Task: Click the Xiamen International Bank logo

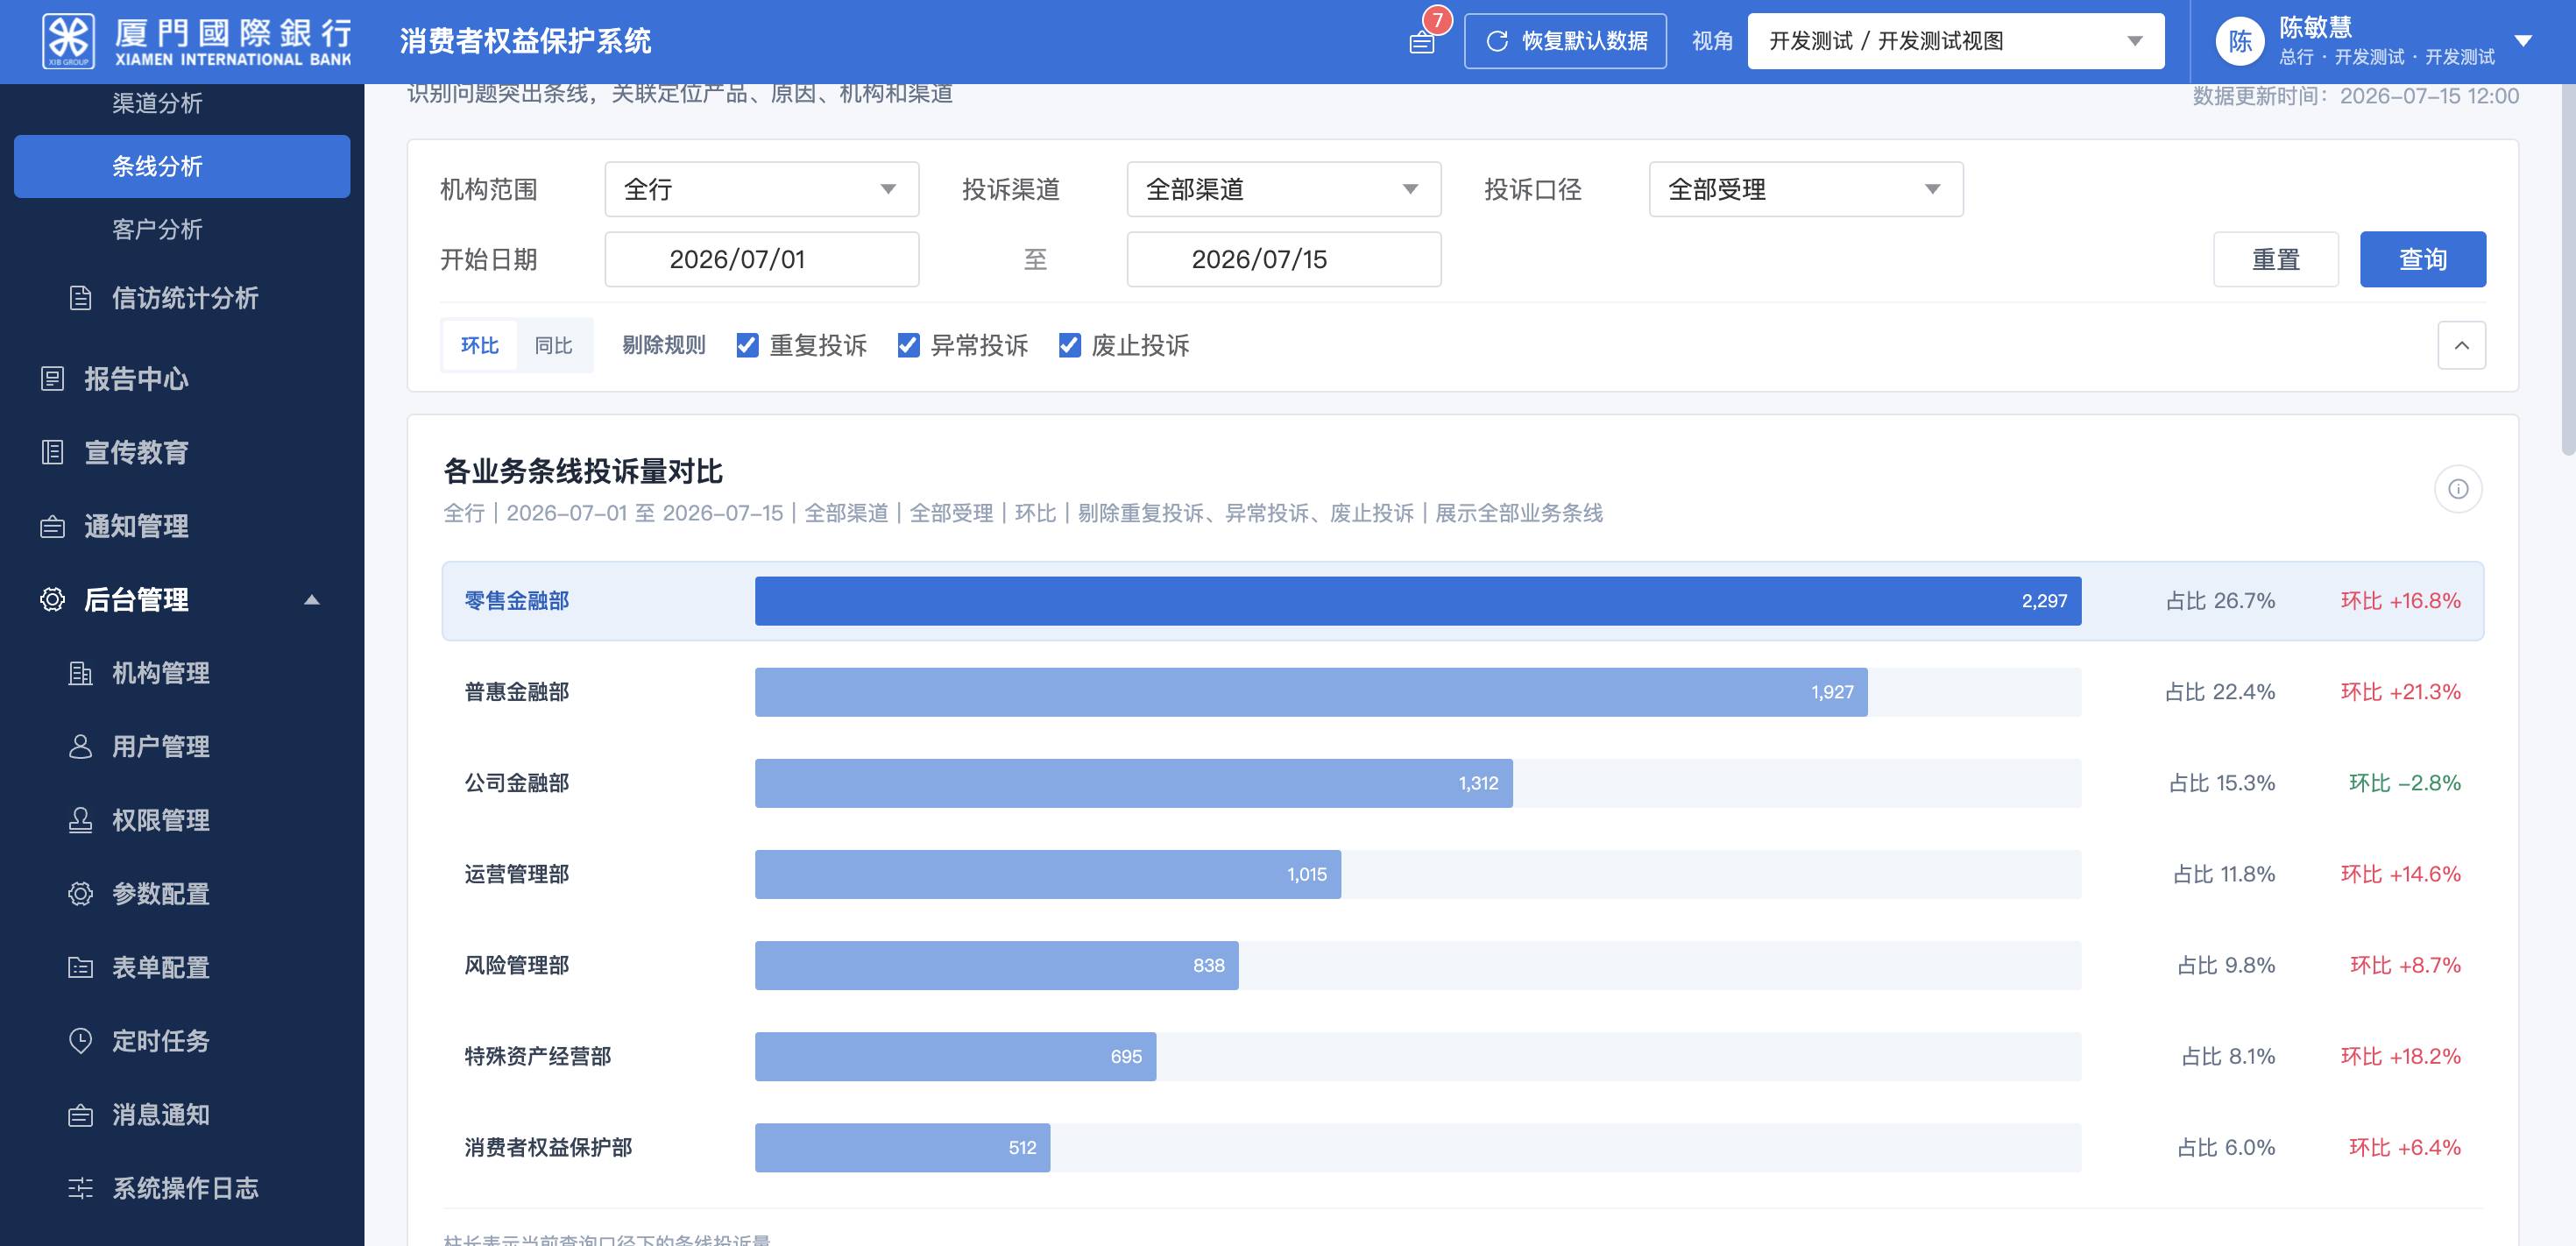Action: click(x=197, y=41)
